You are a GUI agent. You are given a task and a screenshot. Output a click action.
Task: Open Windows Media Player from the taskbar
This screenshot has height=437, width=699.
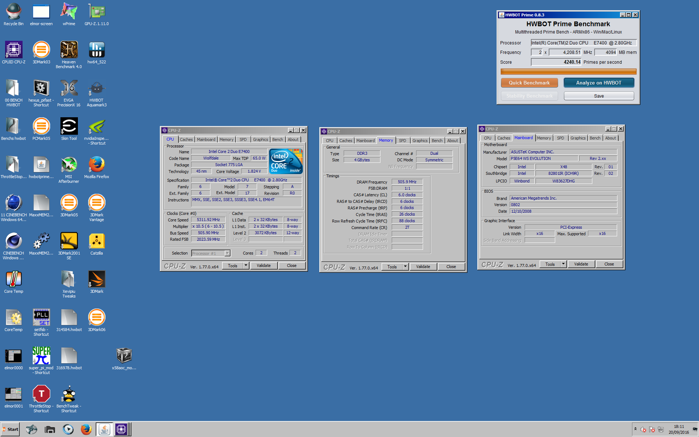[x=68, y=429]
